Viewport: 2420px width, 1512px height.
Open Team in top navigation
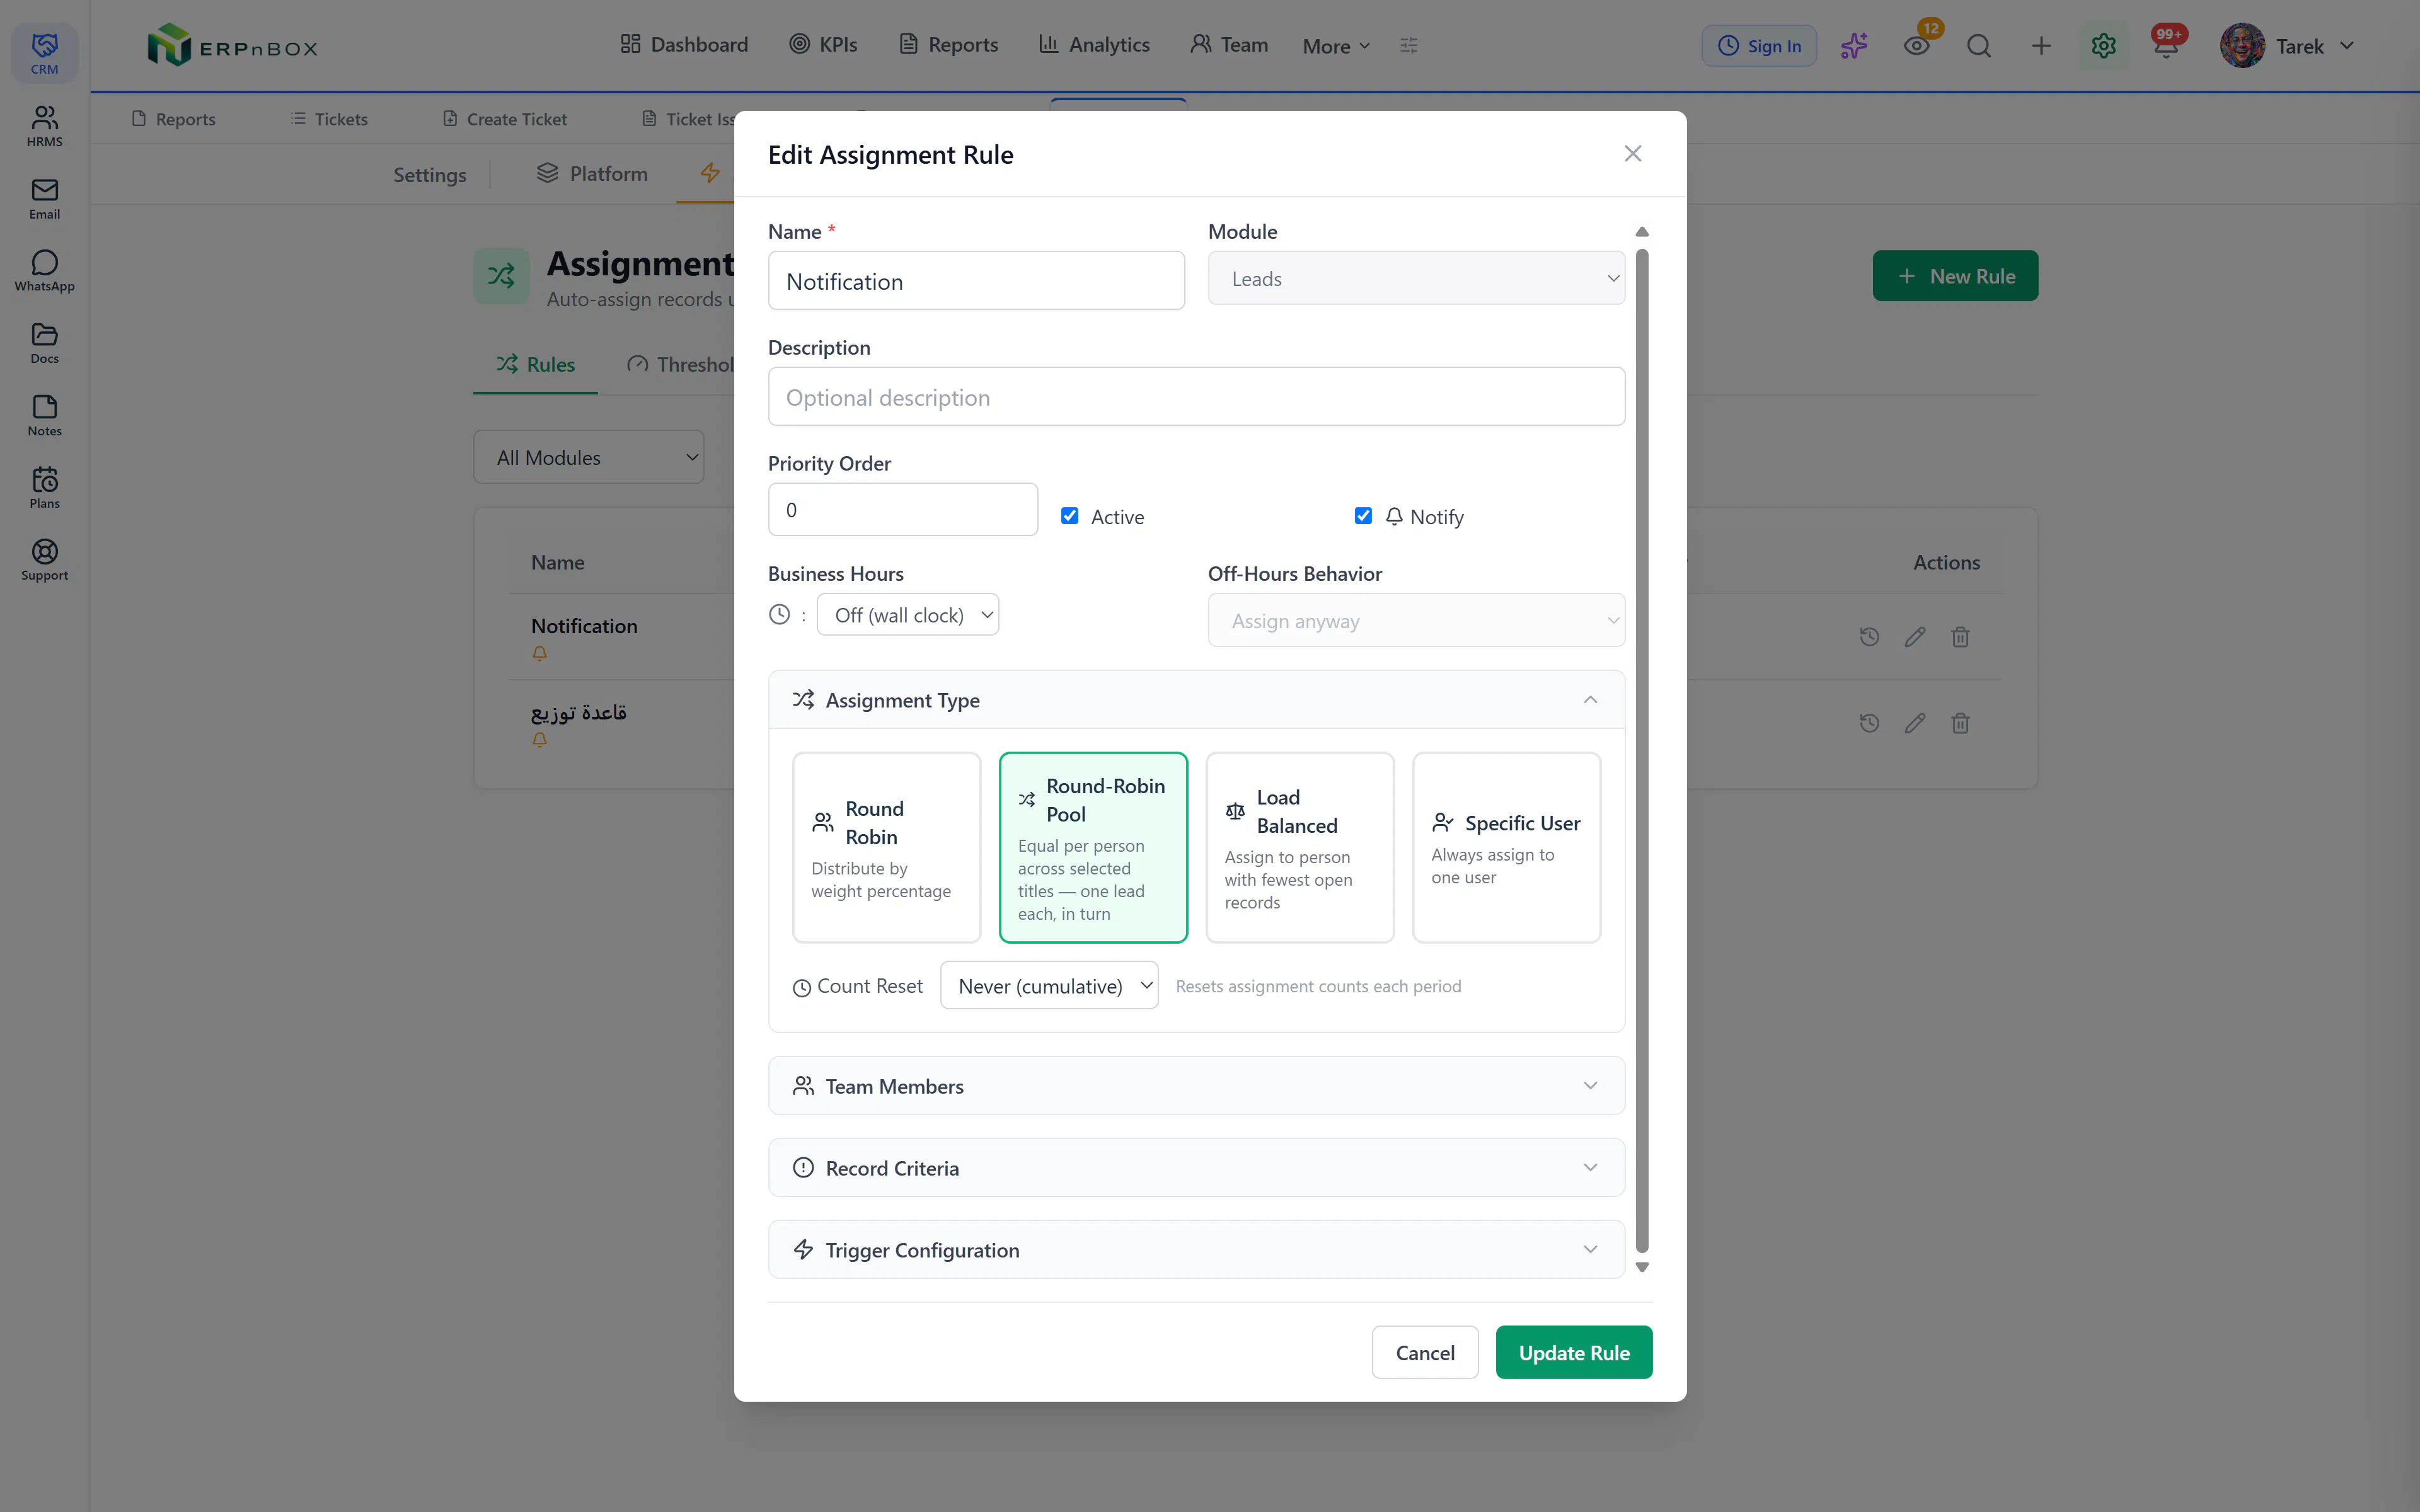pos(1229,45)
